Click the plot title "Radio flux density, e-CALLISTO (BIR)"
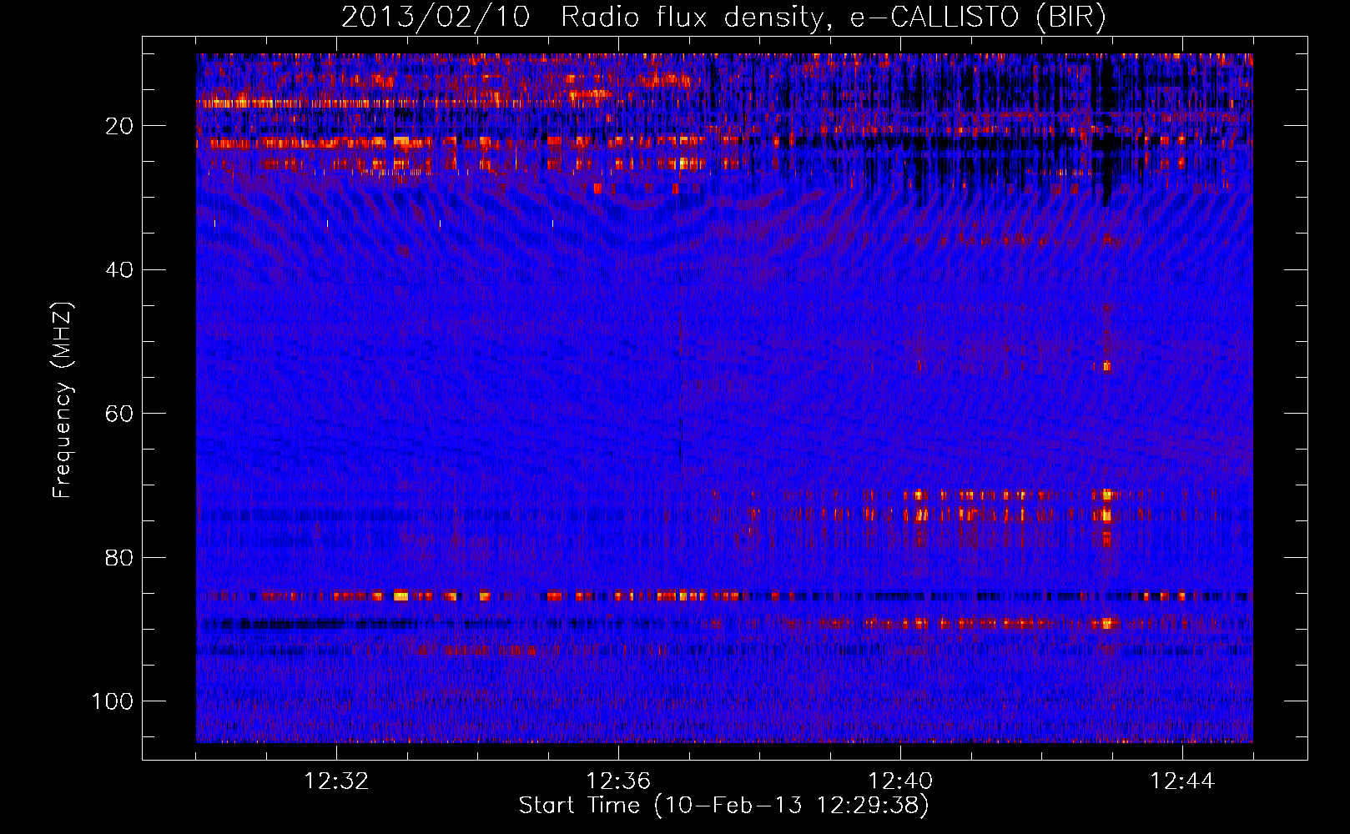The image size is (1350, 834). point(833,18)
